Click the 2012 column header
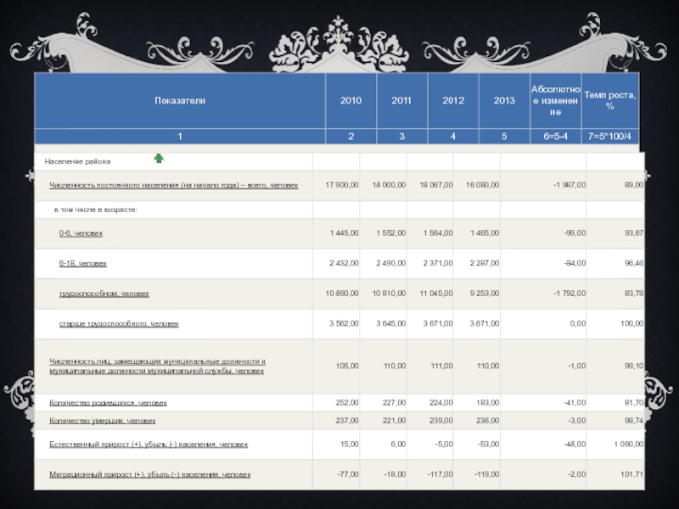The height and width of the screenshot is (509, 679). 453,101
